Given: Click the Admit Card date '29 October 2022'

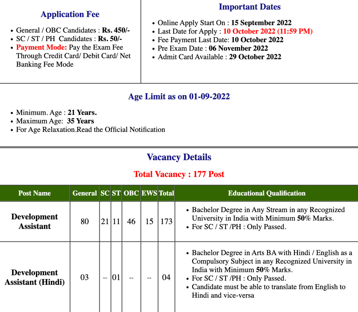Looking at the screenshot, I should 255,57.
